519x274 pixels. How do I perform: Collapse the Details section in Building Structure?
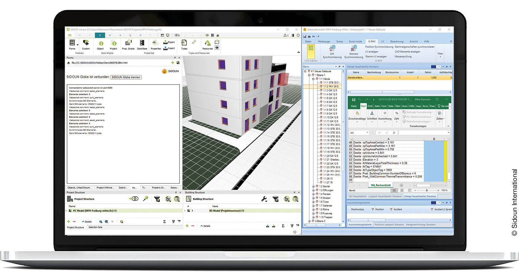coord(205,225)
